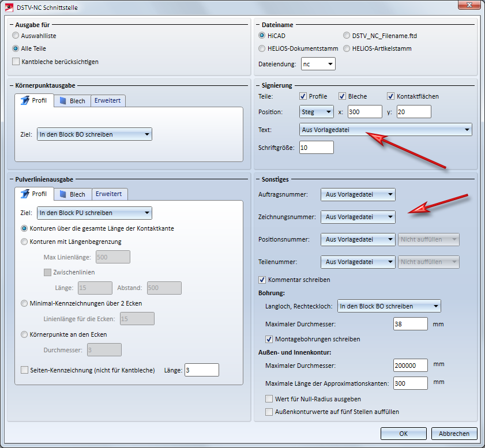Open the Auftragsnummer dropdown

coord(358,194)
